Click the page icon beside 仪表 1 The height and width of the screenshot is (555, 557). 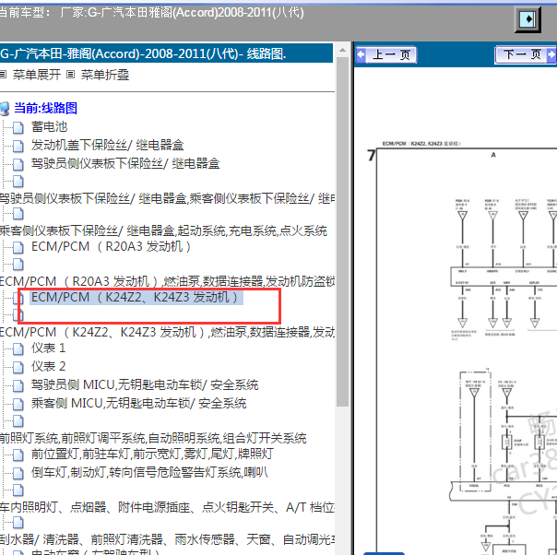click(x=18, y=348)
